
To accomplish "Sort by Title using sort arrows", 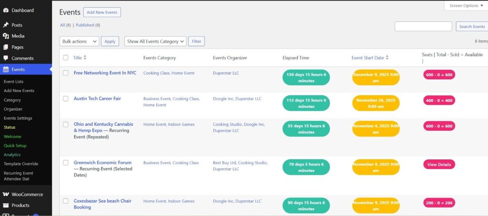I will click(85, 58).
